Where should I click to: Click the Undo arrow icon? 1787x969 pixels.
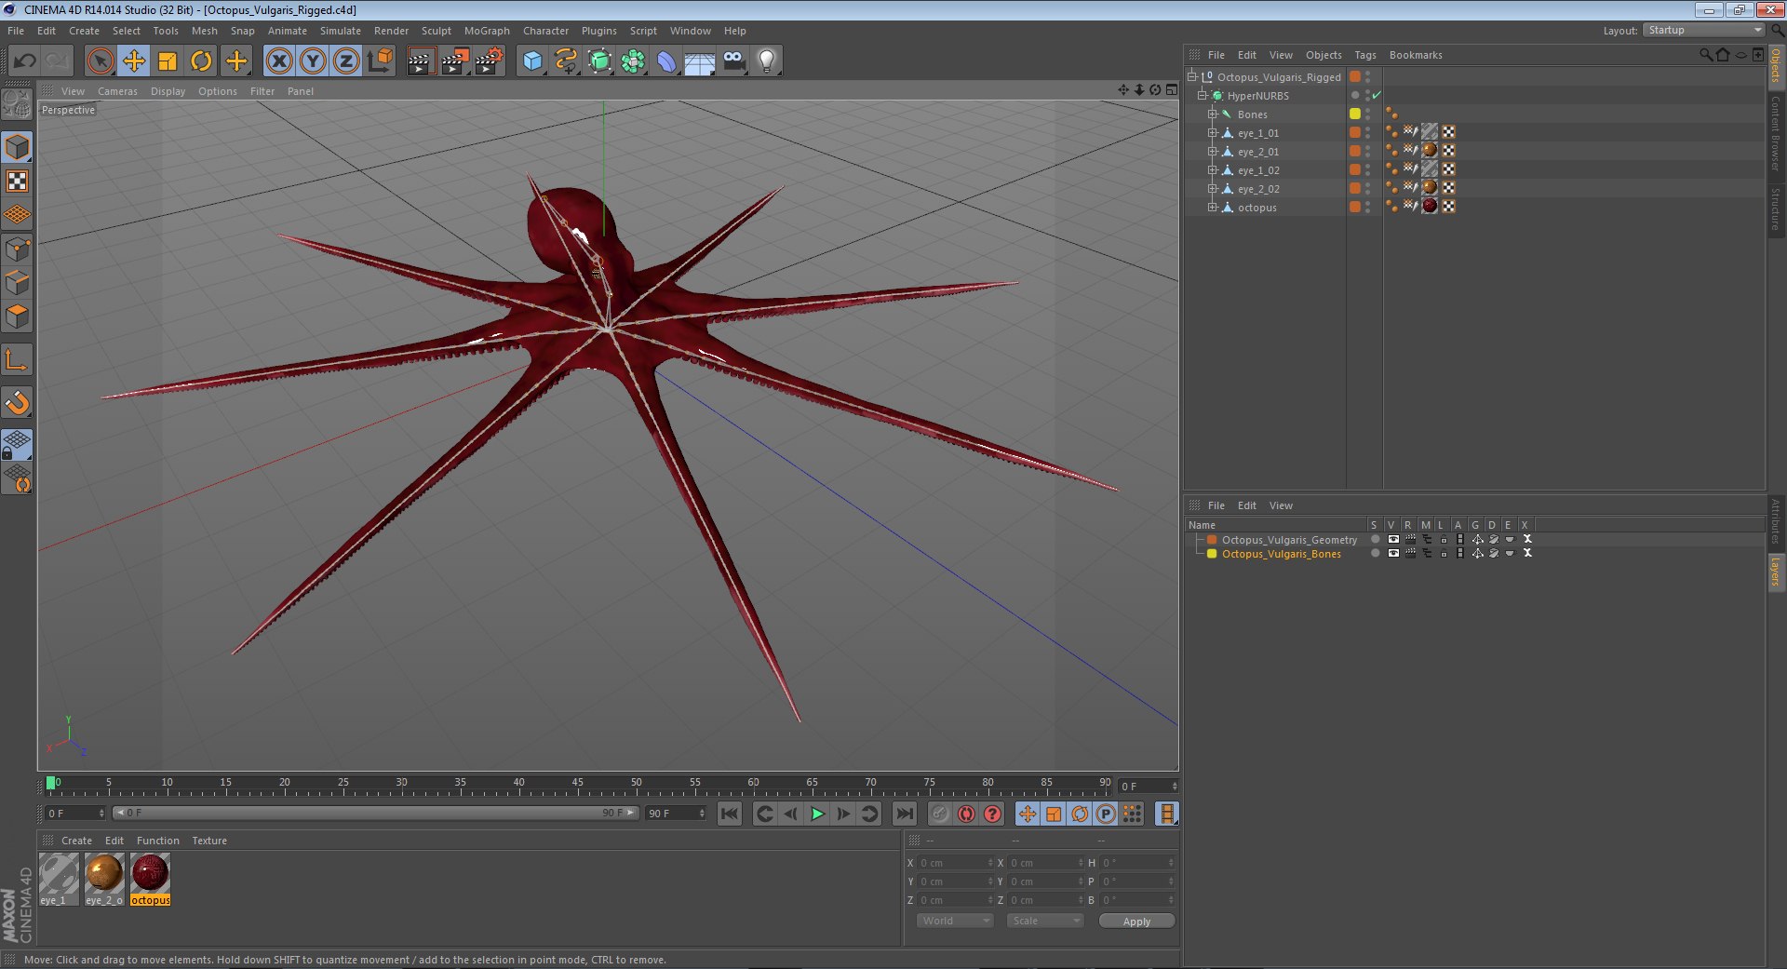coord(25,61)
